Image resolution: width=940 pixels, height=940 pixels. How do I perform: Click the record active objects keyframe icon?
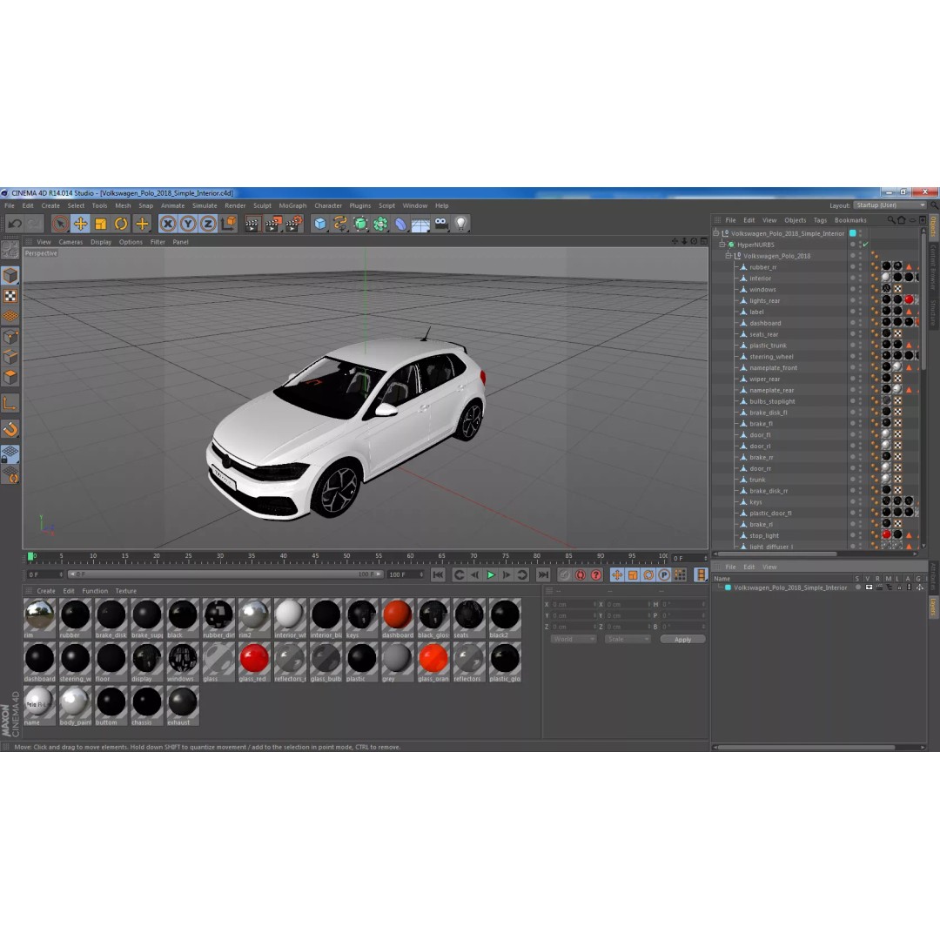coord(565,575)
